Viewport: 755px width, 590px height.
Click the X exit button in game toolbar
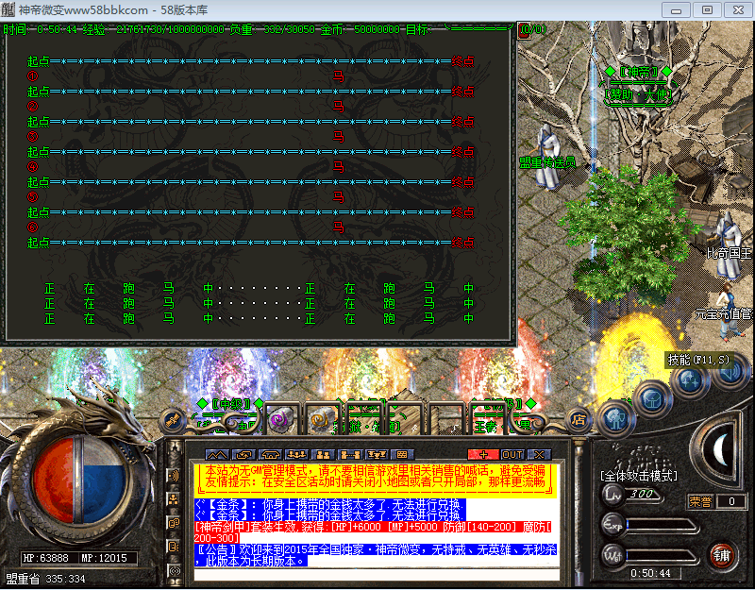(539, 455)
